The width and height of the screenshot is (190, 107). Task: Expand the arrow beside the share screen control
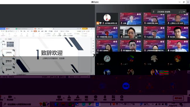(64, 98)
